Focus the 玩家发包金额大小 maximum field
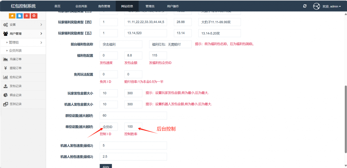This screenshot has height=168, width=347. pos(134,93)
